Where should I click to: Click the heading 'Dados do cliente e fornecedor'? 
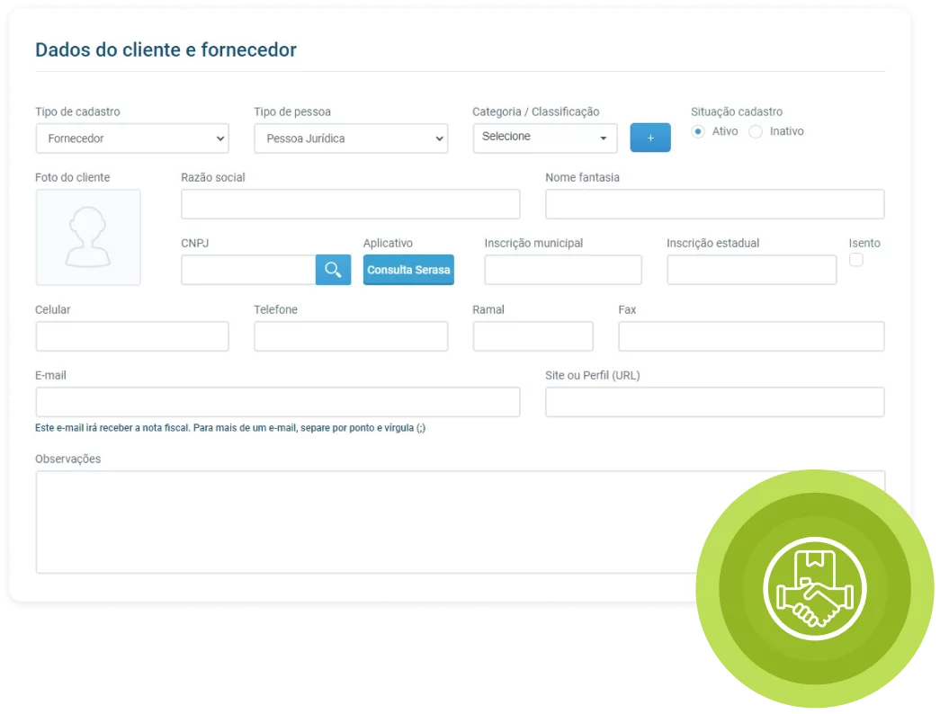pos(166,49)
